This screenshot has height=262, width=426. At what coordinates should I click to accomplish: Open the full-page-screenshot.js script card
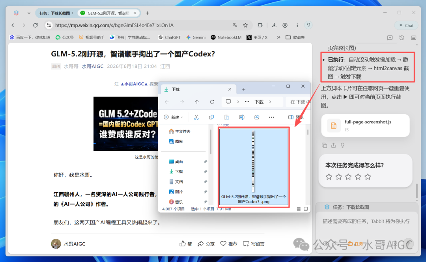(x=365, y=125)
